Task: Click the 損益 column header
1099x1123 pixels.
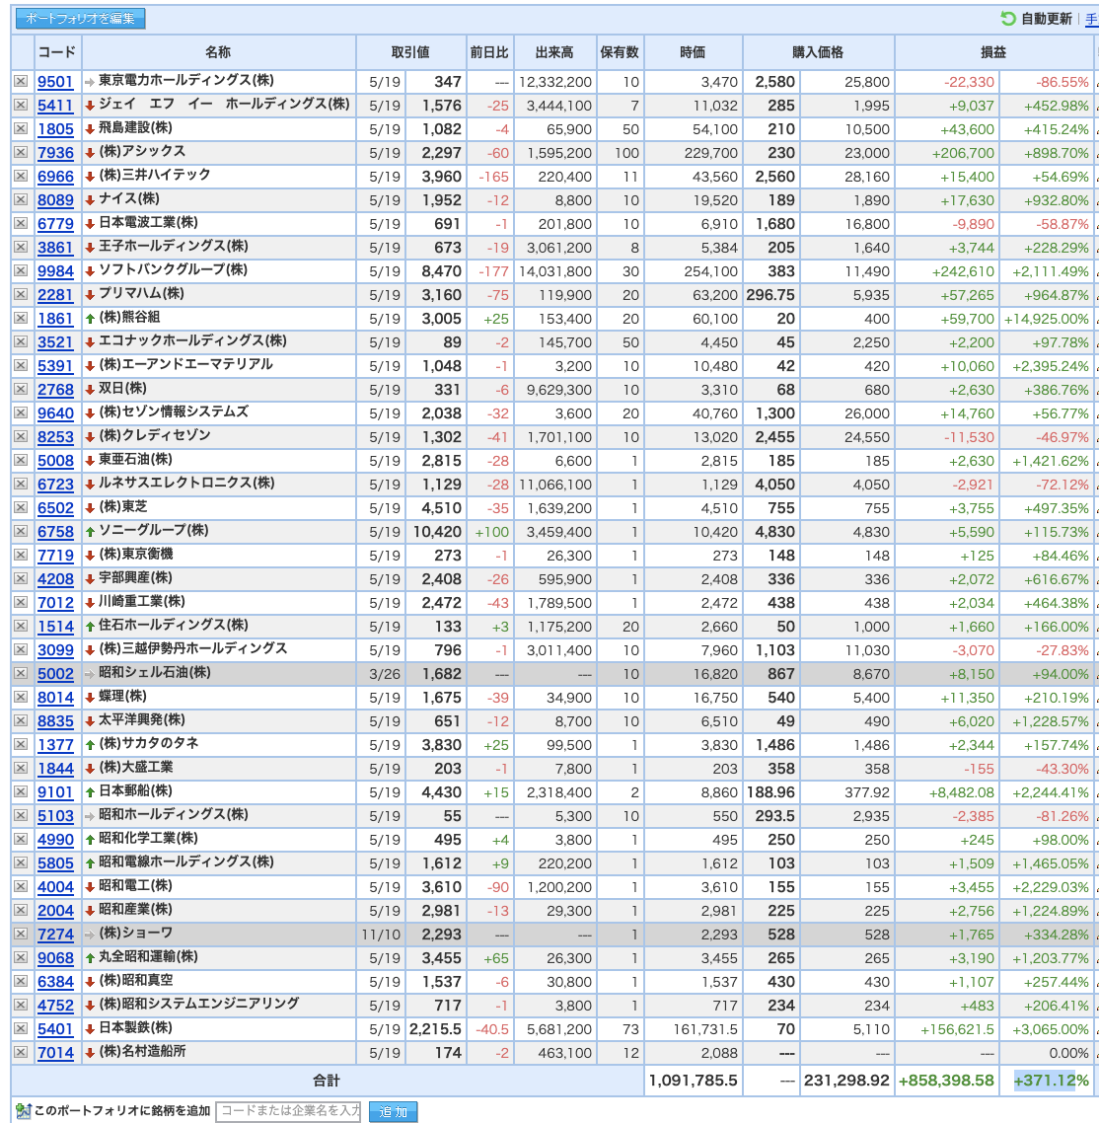Action: (993, 52)
